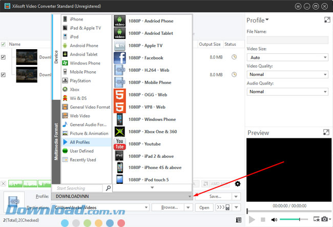Expand the Profile panel header menu
The image size is (333, 227).
point(258,20)
